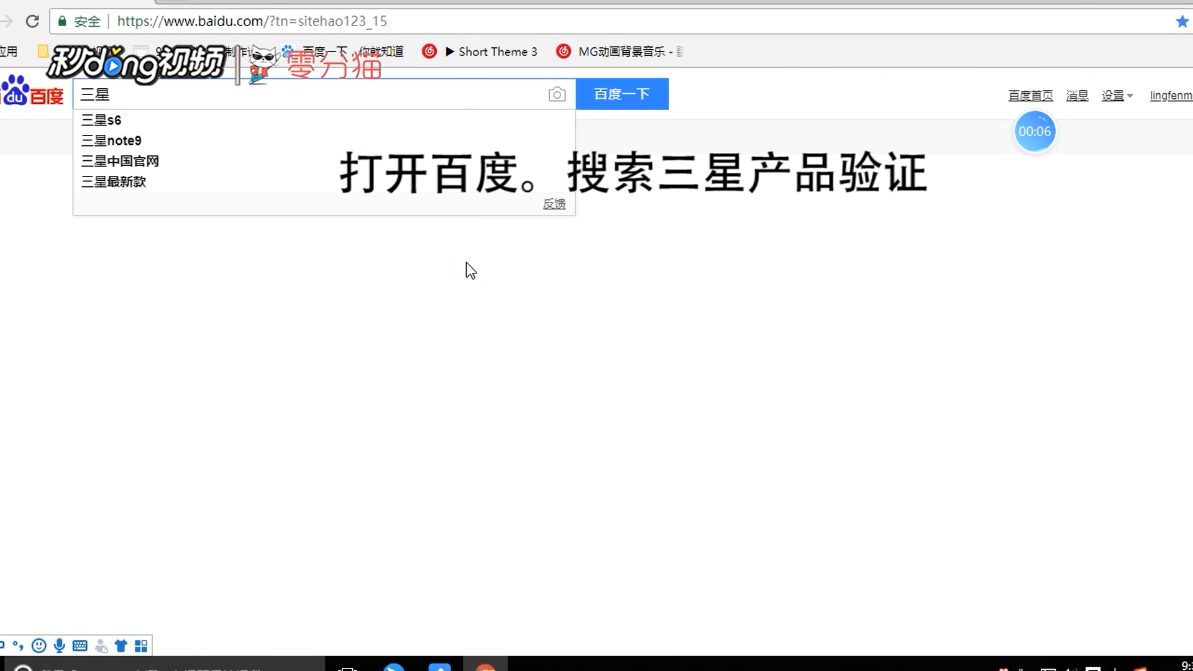This screenshot has width=1193, height=671.
Task: Open the IME toolbox grid icon
Action: 141,646
